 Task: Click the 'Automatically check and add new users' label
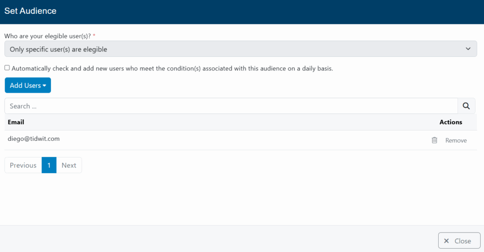click(x=173, y=69)
